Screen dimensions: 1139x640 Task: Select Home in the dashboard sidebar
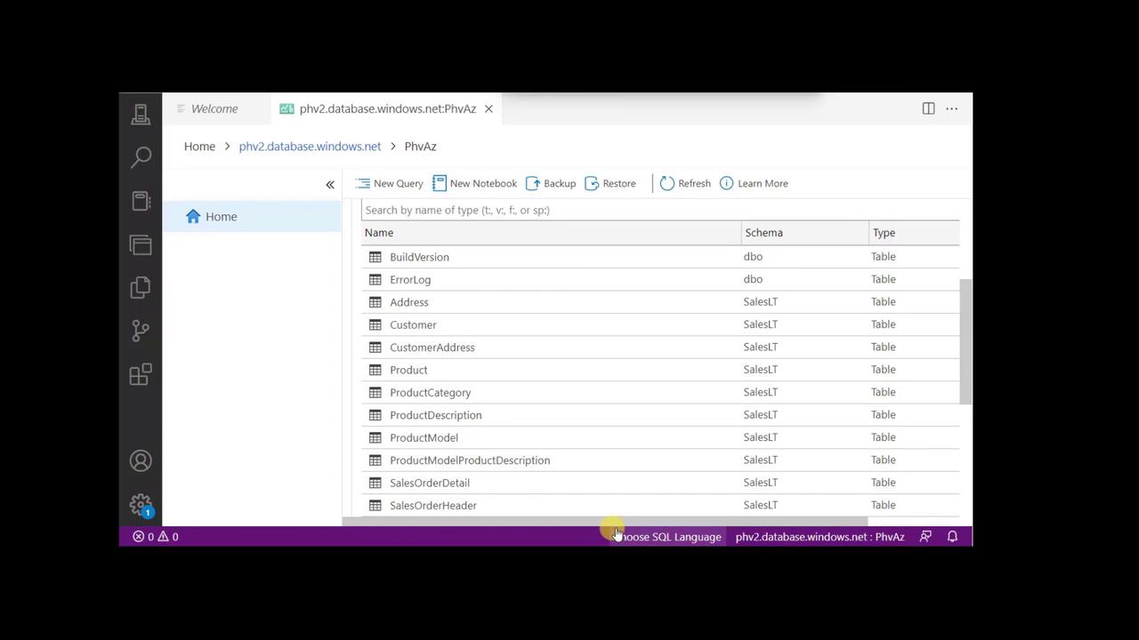pyautogui.click(x=253, y=216)
